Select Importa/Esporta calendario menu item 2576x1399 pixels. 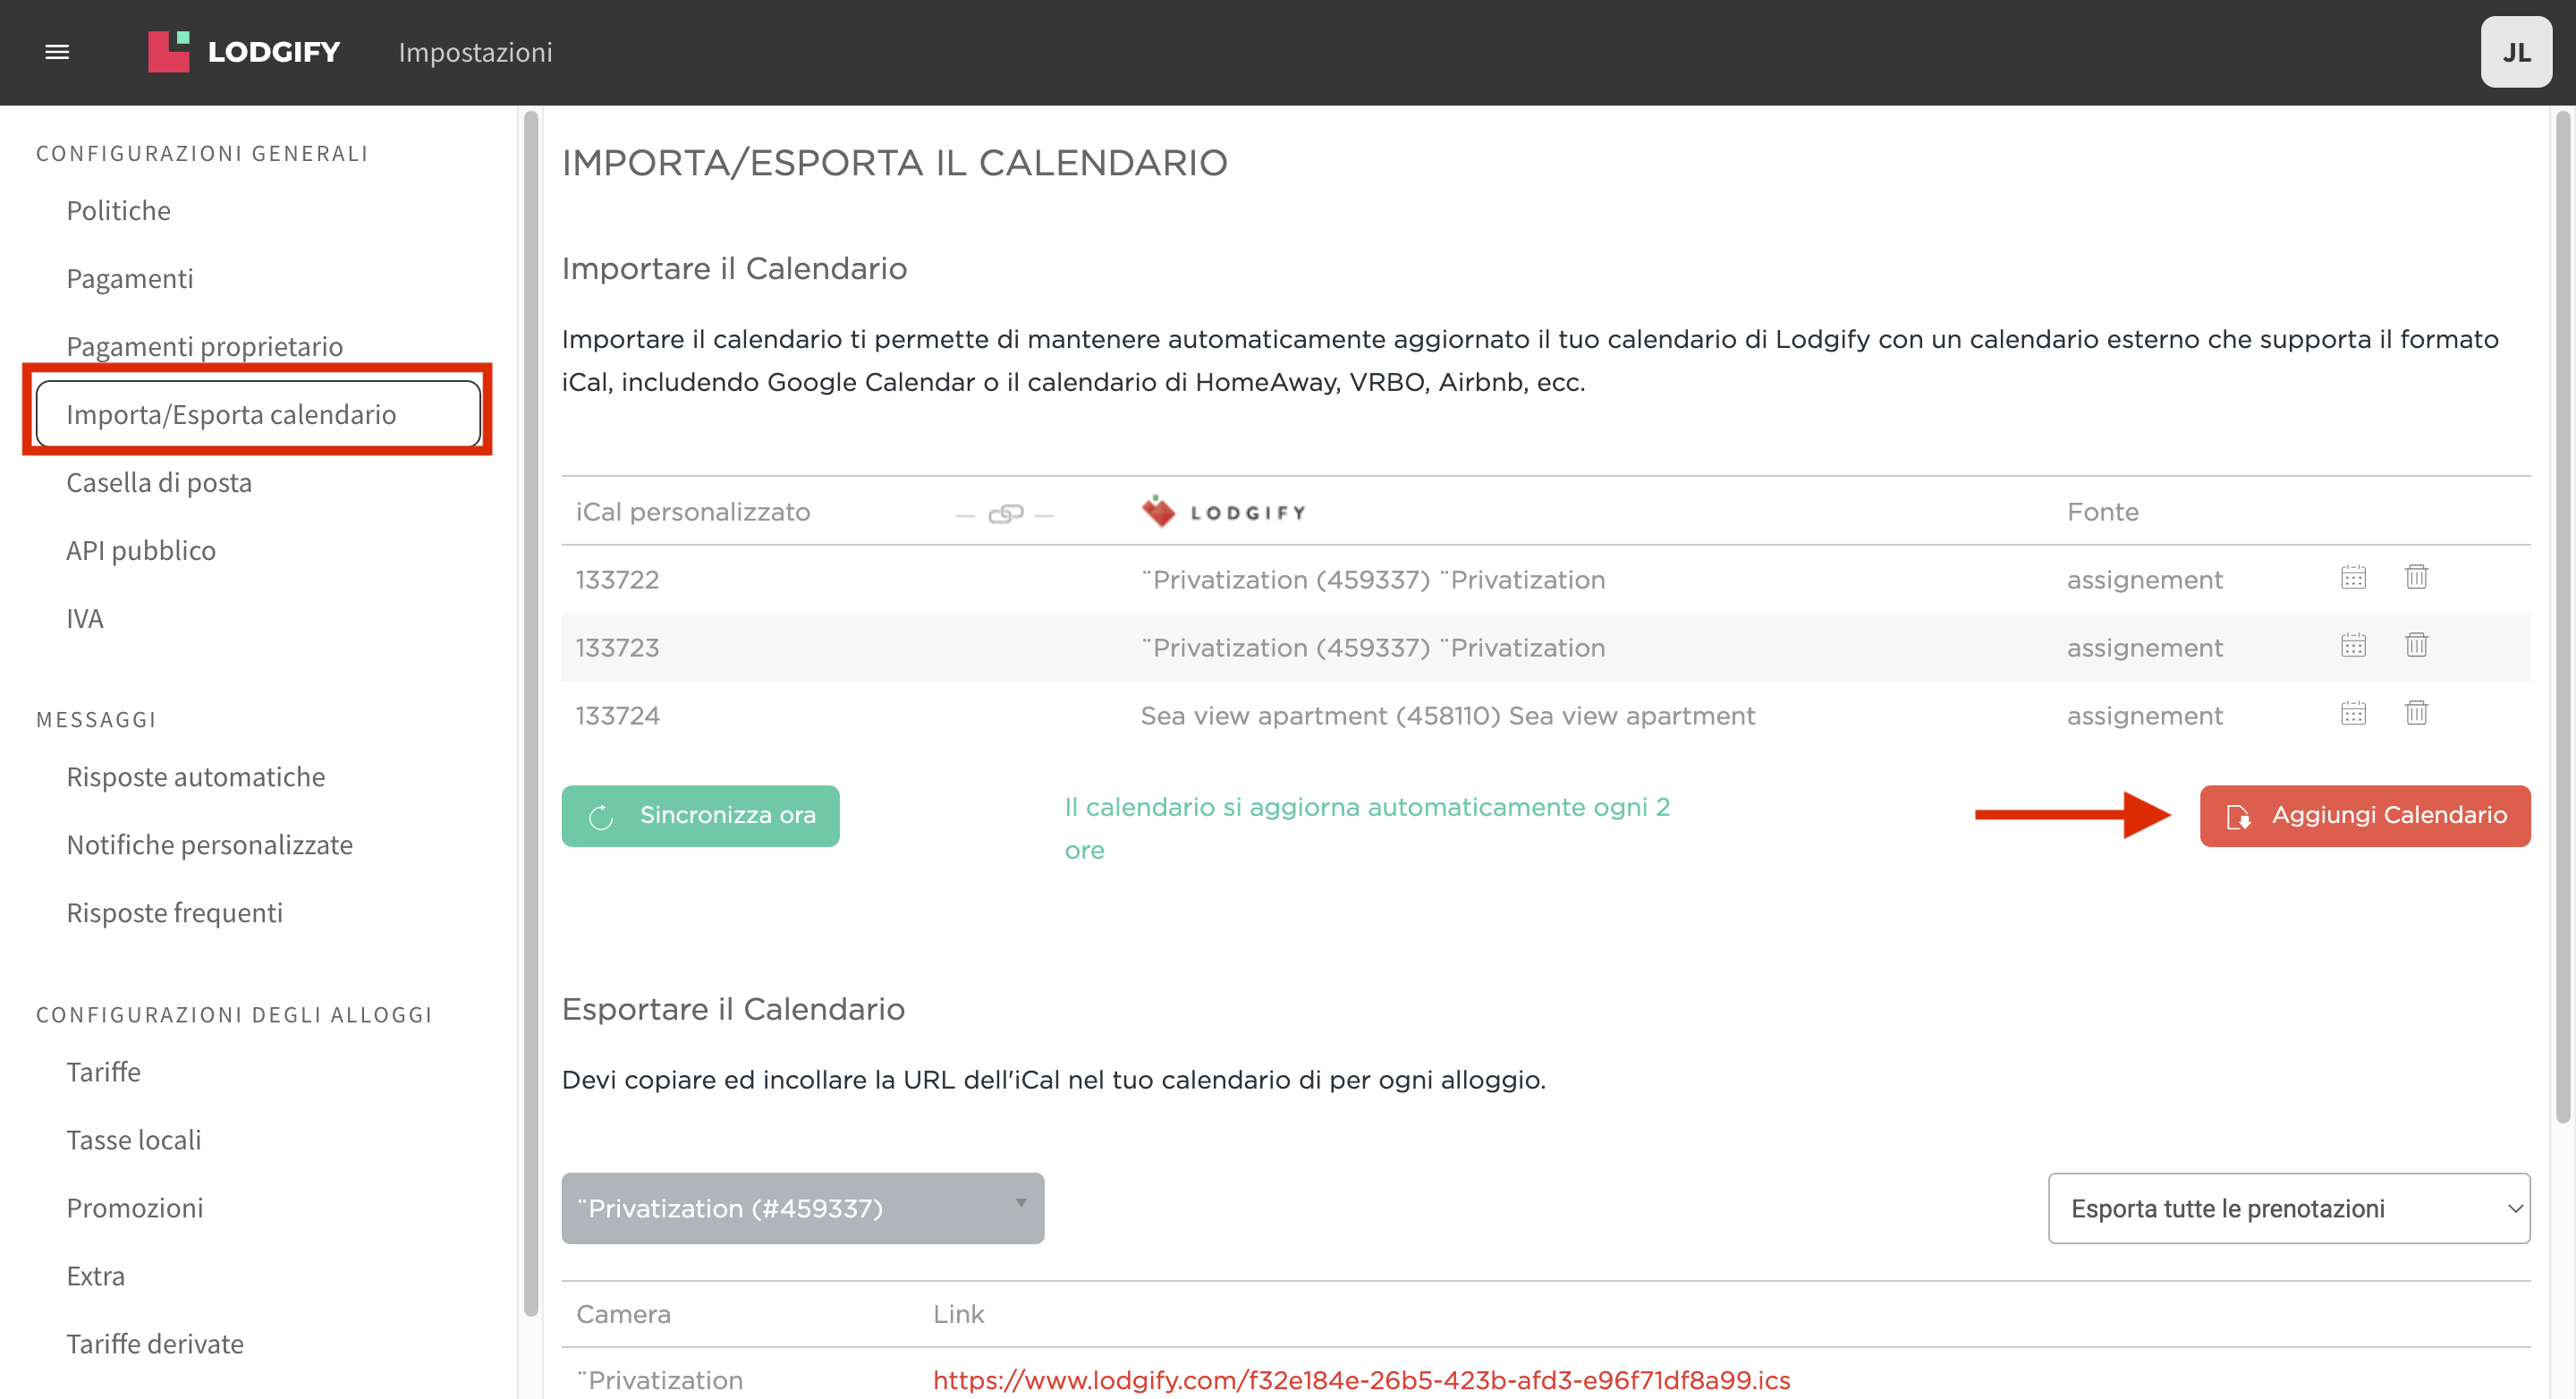tap(258, 414)
